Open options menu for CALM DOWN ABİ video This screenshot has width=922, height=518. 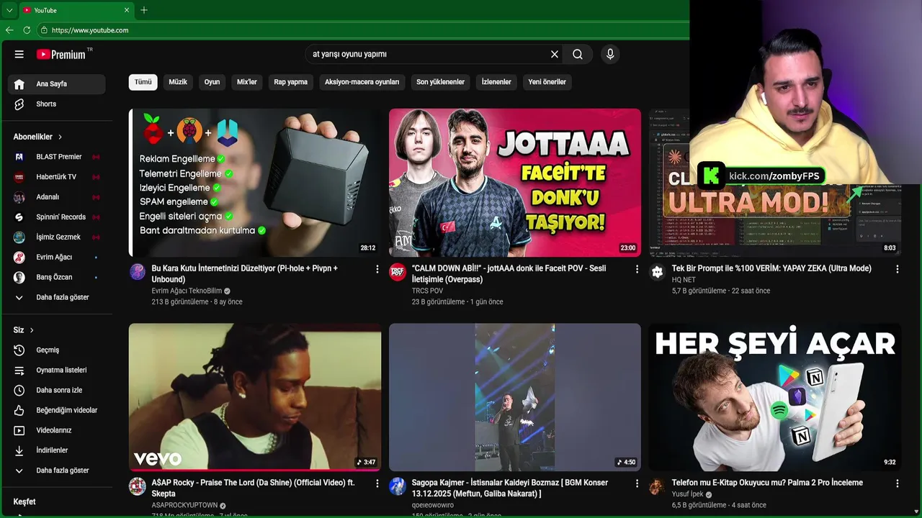coord(637,269)
